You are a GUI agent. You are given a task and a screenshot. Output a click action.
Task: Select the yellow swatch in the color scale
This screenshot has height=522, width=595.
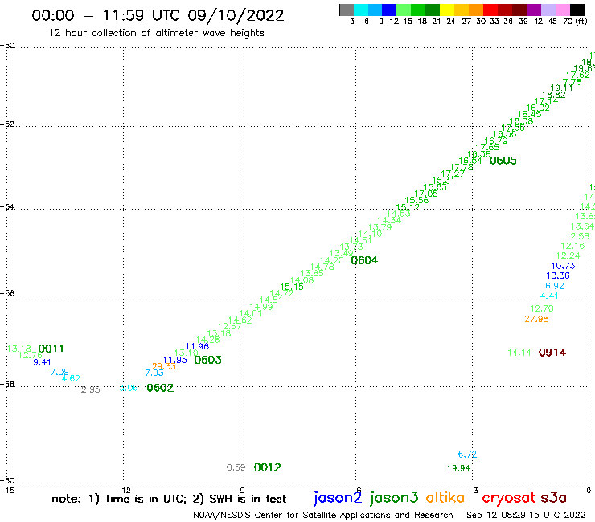[x=447, y=10]
